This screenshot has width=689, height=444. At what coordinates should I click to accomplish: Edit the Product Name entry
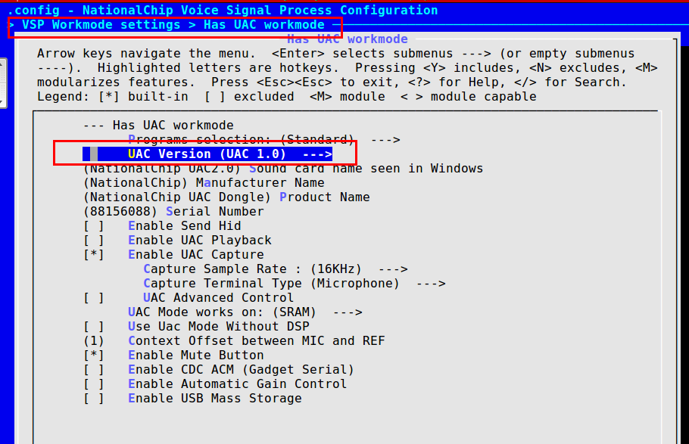click(x=226, y=197)
